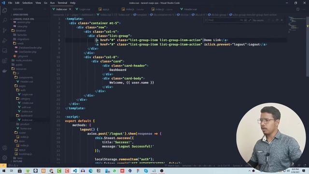
Task: Collapse the database folder
Action: (21, 30)
